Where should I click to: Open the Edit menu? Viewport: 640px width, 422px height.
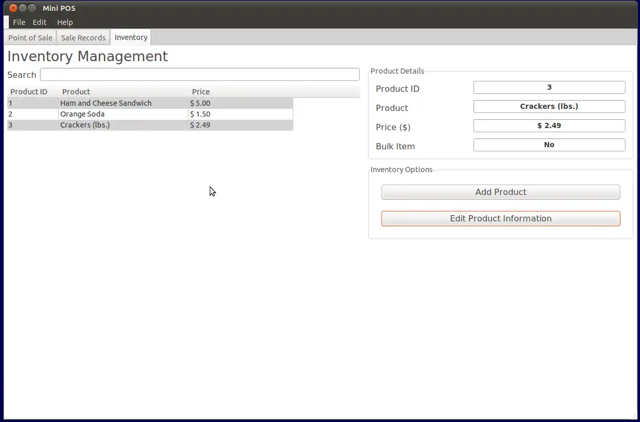pos(39,22)
